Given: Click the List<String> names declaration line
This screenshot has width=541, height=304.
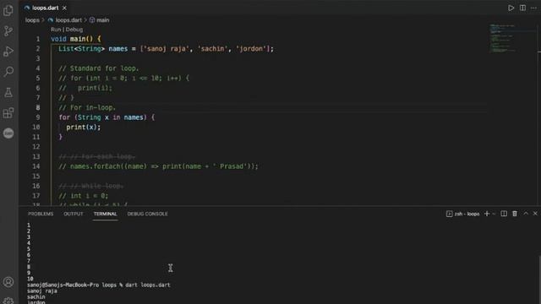Looking at the screenshot, I should pyautogui.click(x=166, y=49).
